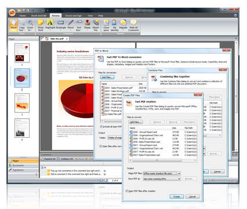This screenshot has width=247, height=209.
Task: Activate the Zoom In tool
Action: [x=30, y=25]
